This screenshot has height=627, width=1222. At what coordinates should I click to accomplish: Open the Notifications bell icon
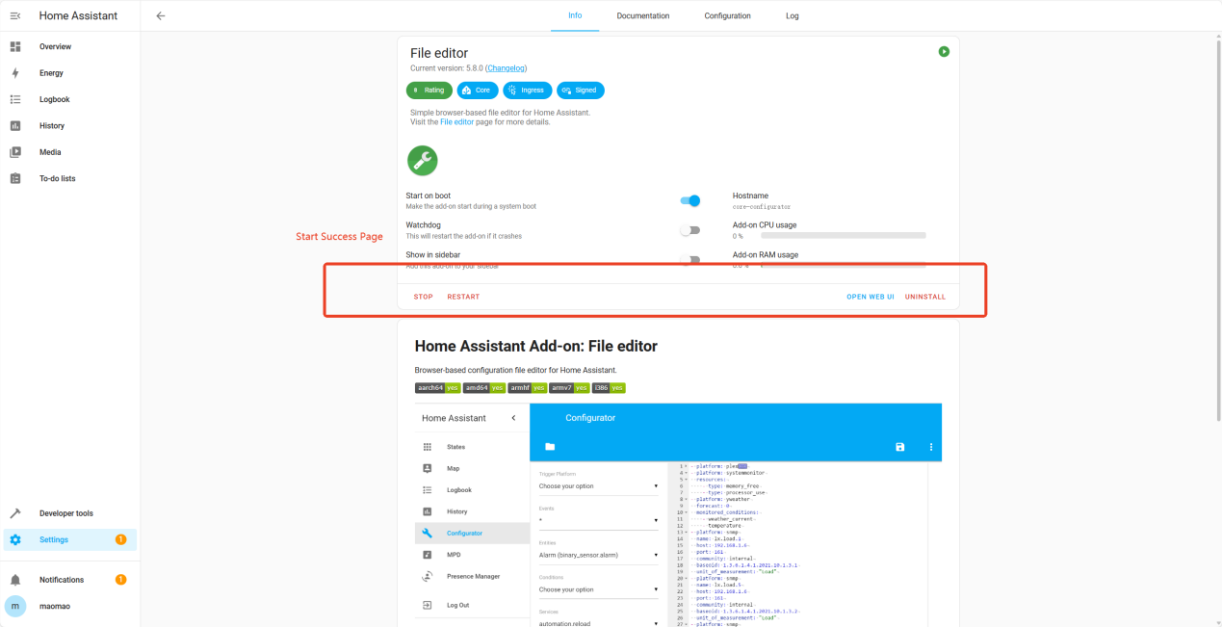[15, 580]
